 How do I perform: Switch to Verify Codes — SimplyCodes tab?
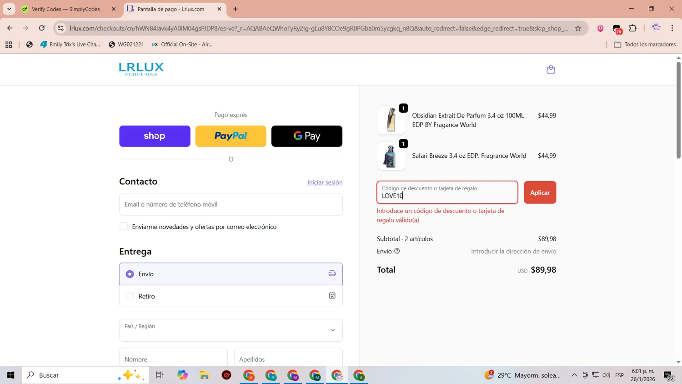[68, 9]
